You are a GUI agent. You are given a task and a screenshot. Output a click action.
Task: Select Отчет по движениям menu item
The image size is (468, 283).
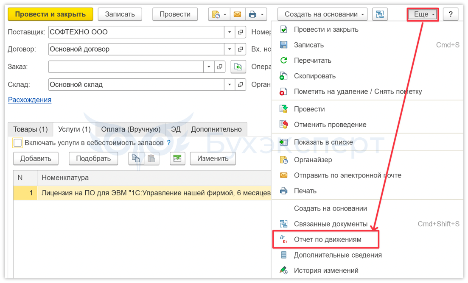point(328,239)
